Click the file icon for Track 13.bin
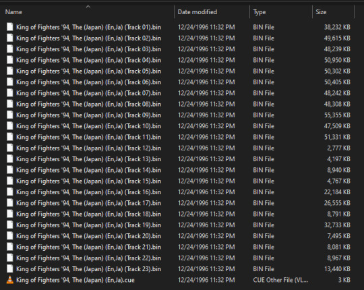364x290 pixels. [9, 158]
